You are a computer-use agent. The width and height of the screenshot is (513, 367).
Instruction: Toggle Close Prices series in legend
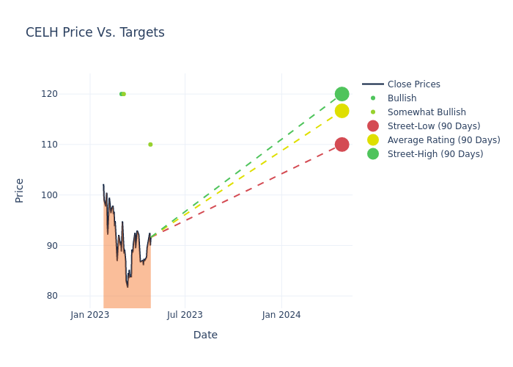point(413,84)
